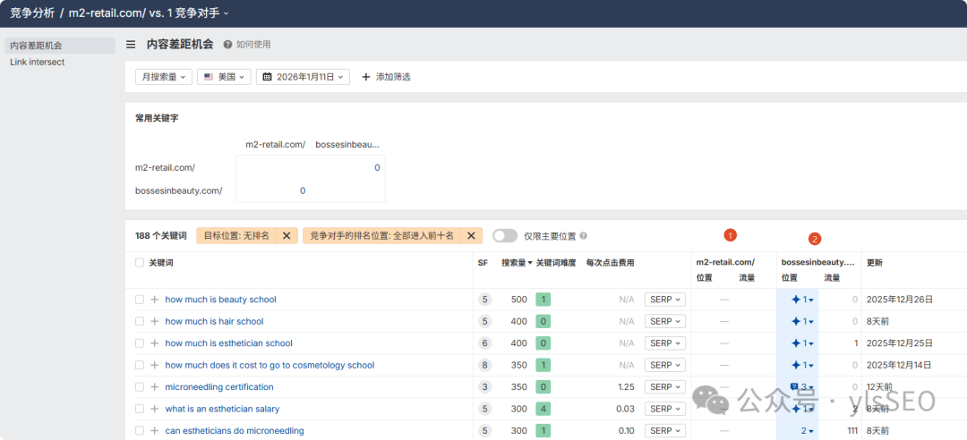Click the calendar icon in the date filter
The width and height of the screenshot is (967, 440).
tap(268, 77)
